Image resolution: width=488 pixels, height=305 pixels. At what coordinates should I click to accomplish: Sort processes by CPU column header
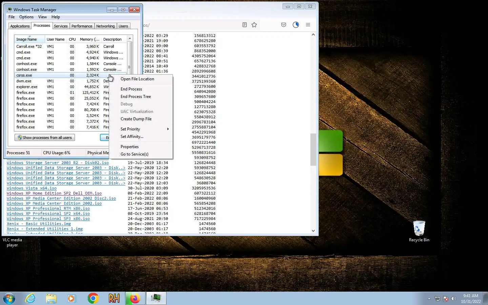(72, 39)
